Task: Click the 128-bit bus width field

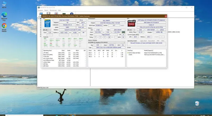Action: (162, 30)
